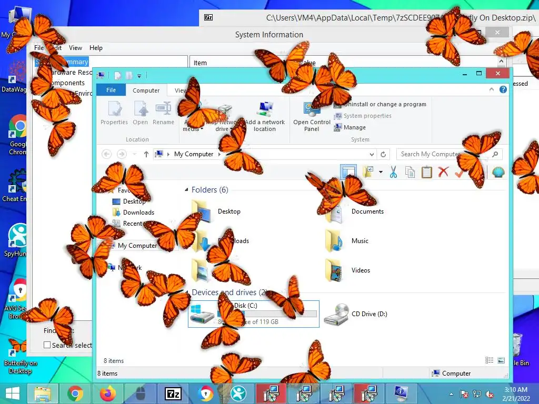Select the Documents folder
Screen dimensions: 539x404
(355, 211)
